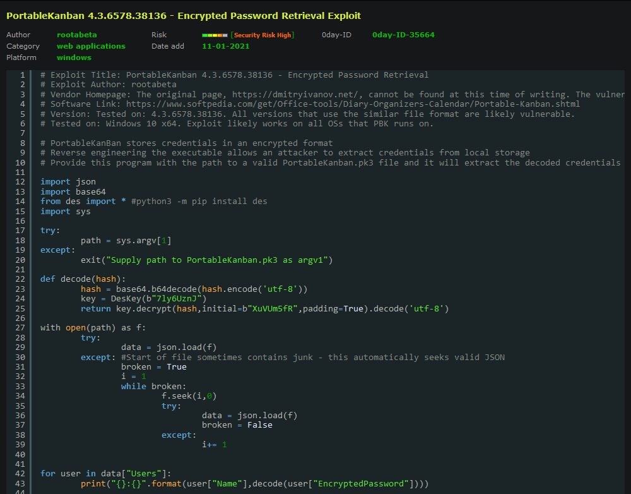This screenshot has height=494, width=631.
Task: Click the import json code line
Action: click(x=68, y=182)
